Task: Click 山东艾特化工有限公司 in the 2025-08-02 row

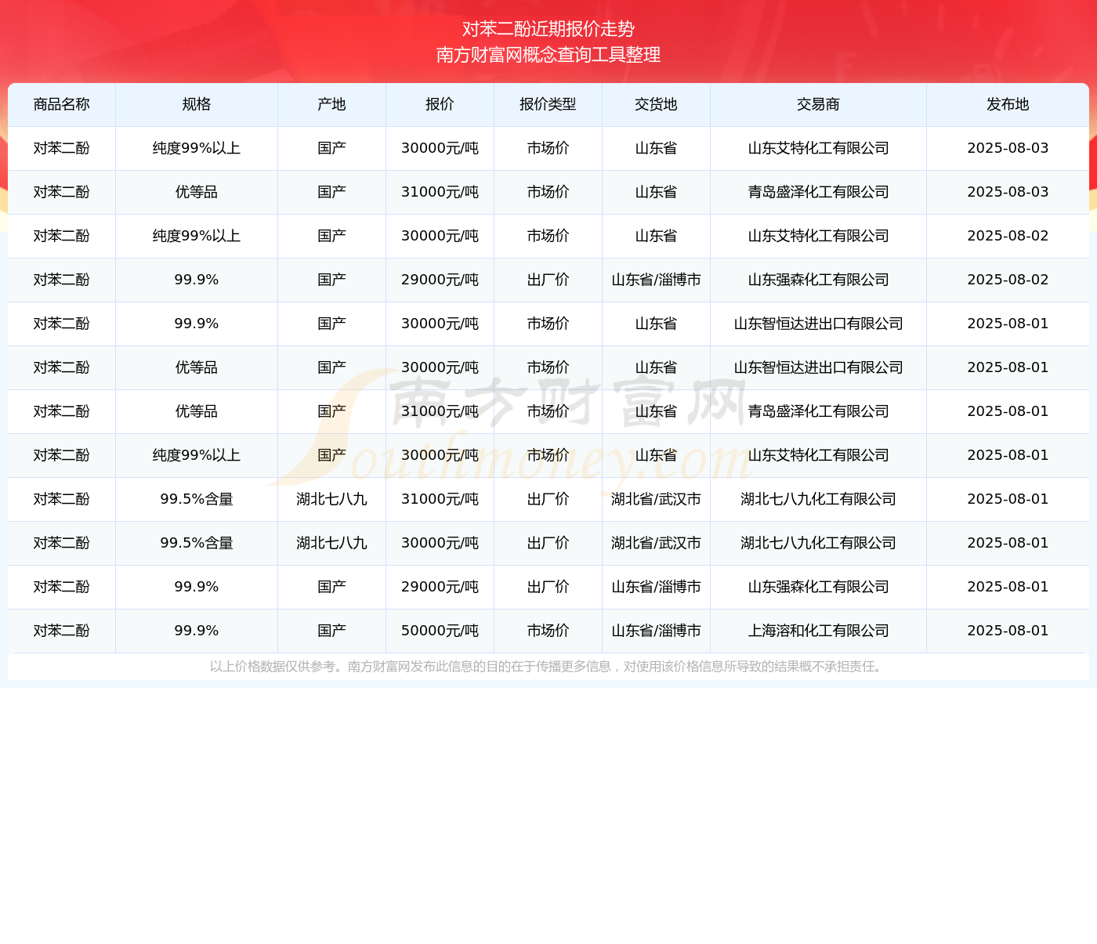Action: tap(818, 236)
